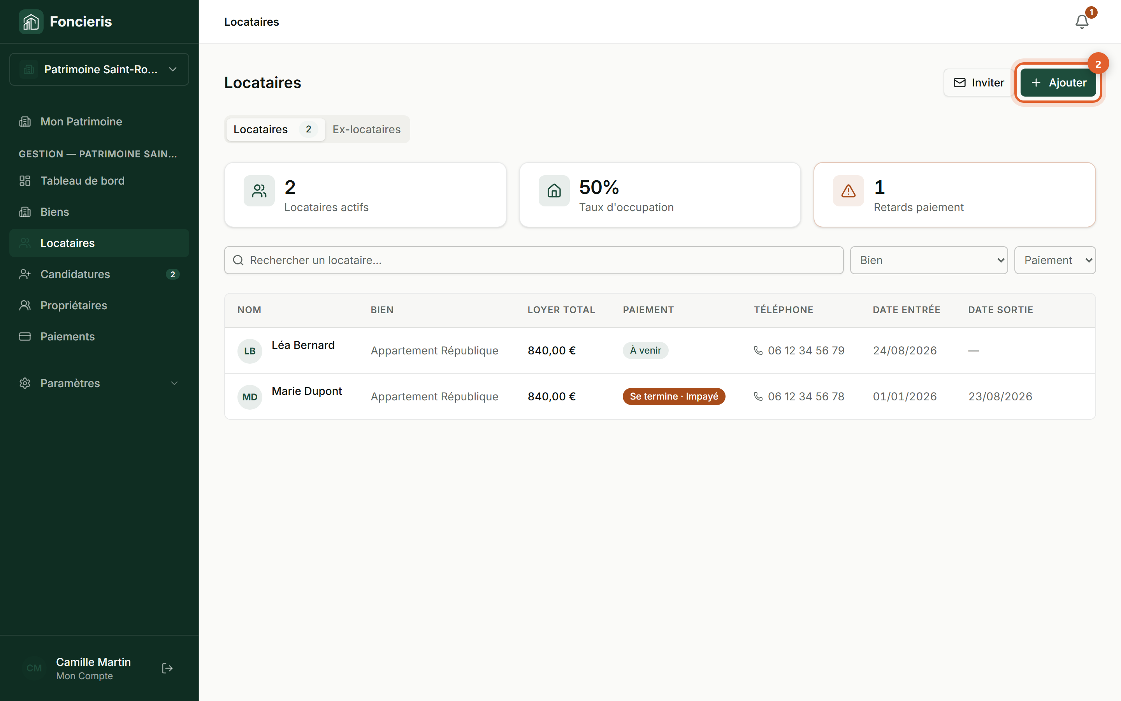This screenshot has height=701, width=1121.
Task: Click the Foncieris logo icon
Action: 31,22
